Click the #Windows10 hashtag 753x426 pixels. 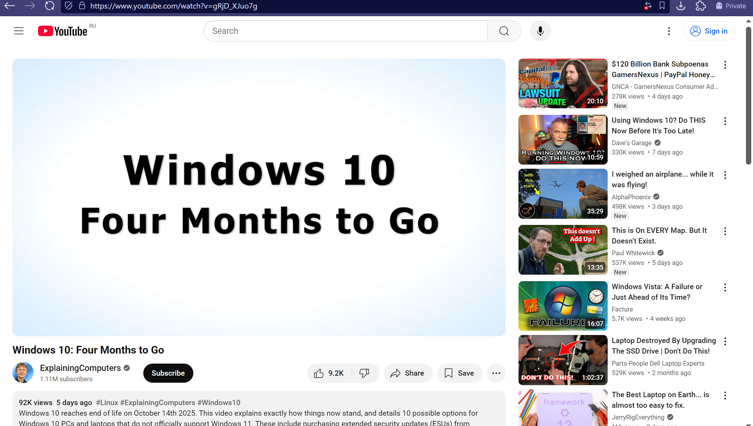tap(219, 402)
